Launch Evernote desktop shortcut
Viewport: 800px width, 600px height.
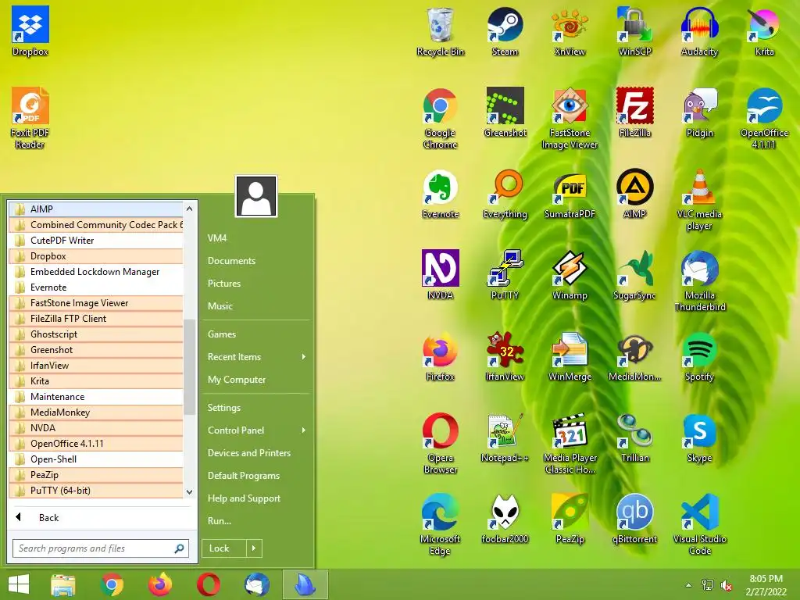pos(441,194)
